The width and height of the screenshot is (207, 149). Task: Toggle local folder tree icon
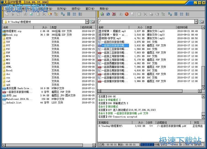(x=56, y=14)
